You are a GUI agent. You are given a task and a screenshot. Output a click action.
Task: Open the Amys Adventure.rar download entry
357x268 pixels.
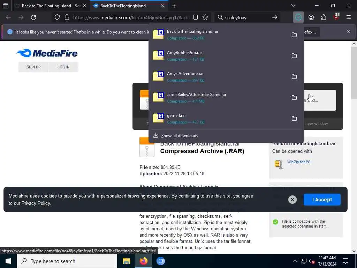[219, 76]
